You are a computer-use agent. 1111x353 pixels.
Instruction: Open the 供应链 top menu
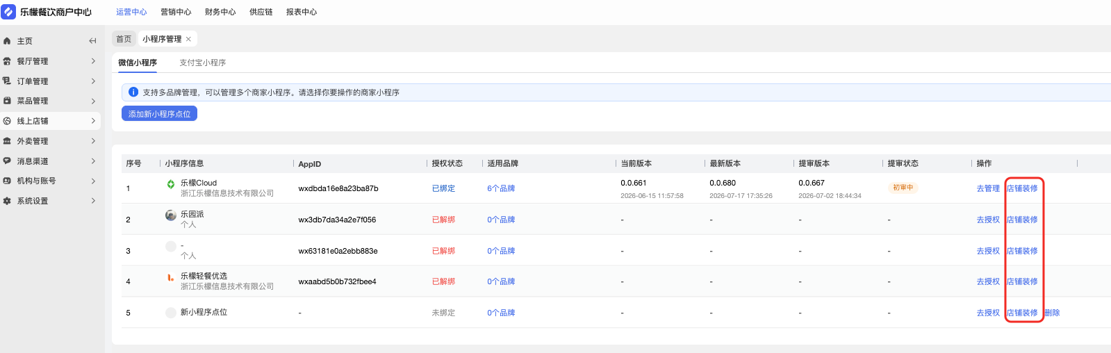coord(261,12)
